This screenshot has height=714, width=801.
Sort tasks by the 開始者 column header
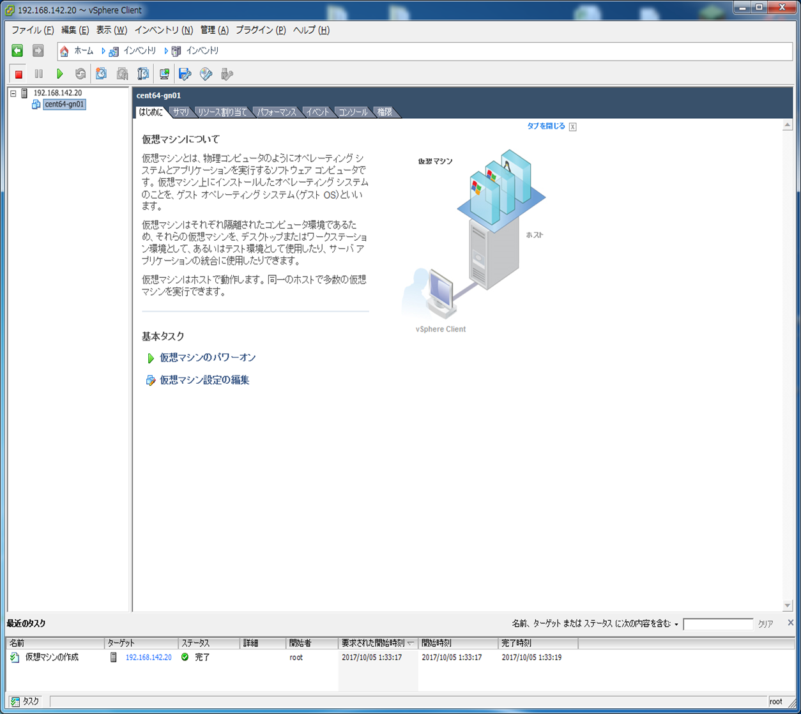click(312, 643)
